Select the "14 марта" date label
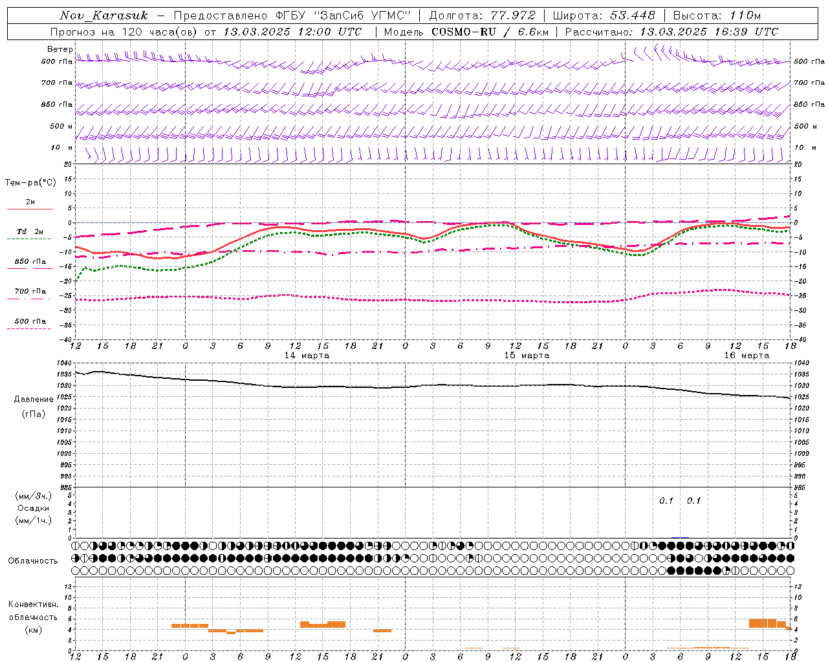 coord(307,356)
